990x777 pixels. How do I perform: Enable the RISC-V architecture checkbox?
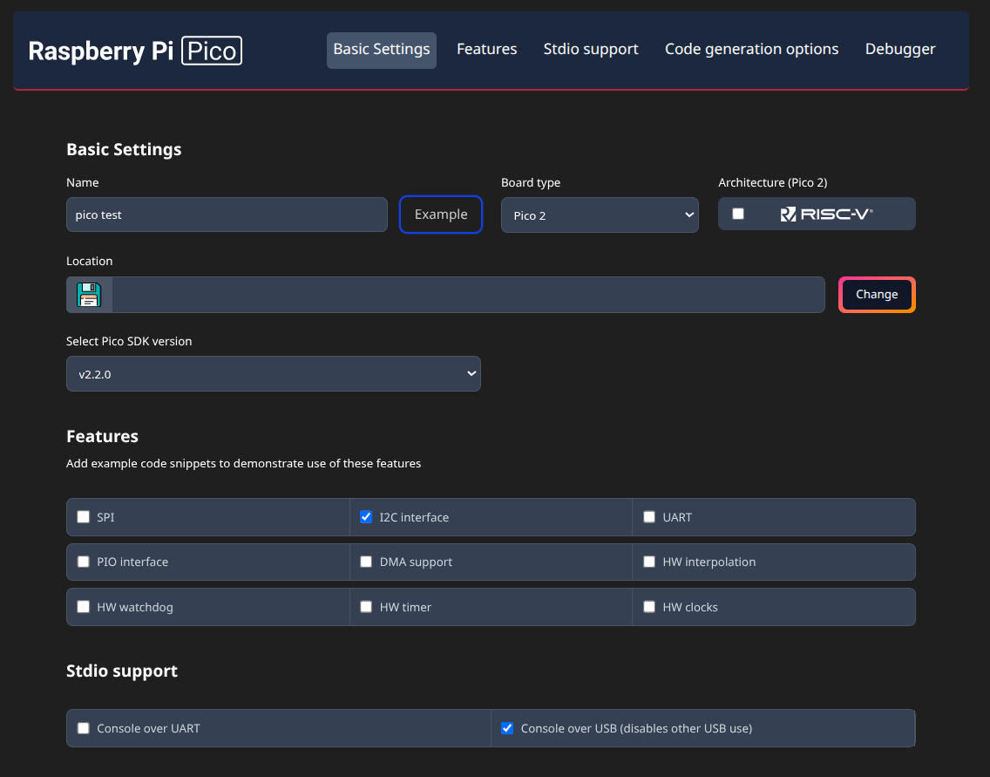point(738,214)
